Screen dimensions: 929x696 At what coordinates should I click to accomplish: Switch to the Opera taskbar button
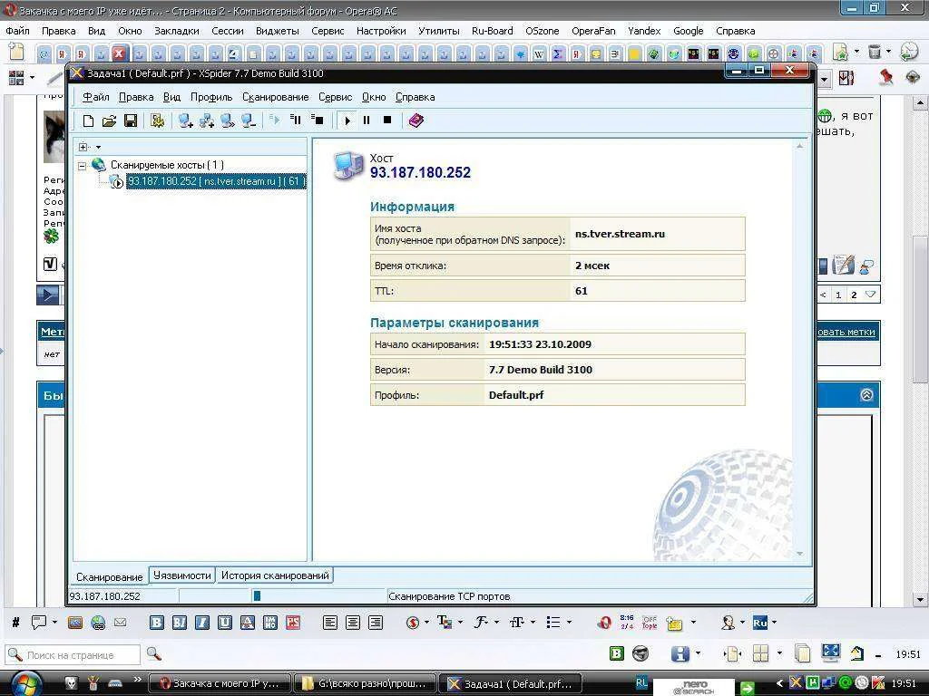pyautogui.click(x=220, y=683)
